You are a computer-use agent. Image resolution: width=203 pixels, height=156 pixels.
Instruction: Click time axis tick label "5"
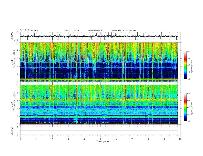tap(100, 139)
